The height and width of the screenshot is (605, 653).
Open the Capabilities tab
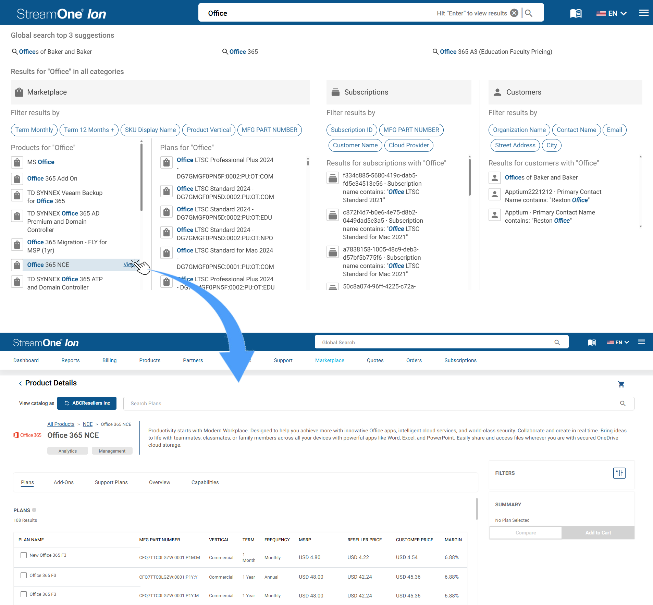point(205,482)
